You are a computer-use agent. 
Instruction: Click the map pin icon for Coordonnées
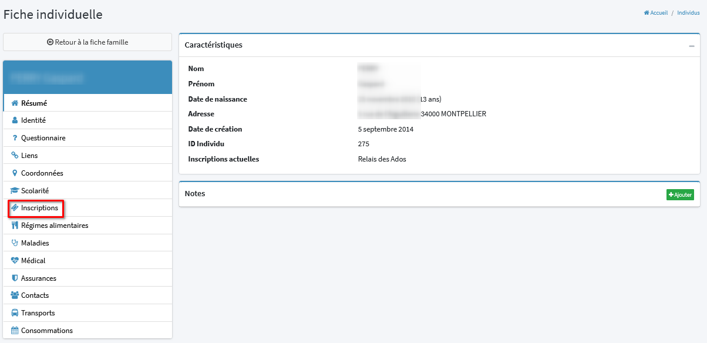[15, 173]
